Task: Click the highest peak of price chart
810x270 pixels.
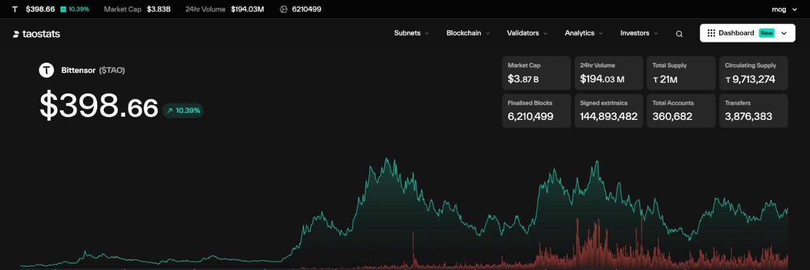Action: click(x=386, y=159)
